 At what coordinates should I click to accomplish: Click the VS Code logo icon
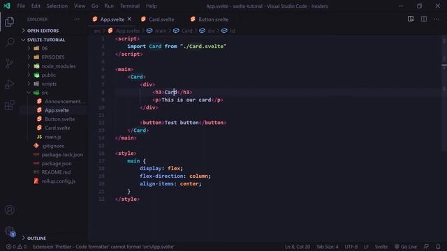pos(7,6)
